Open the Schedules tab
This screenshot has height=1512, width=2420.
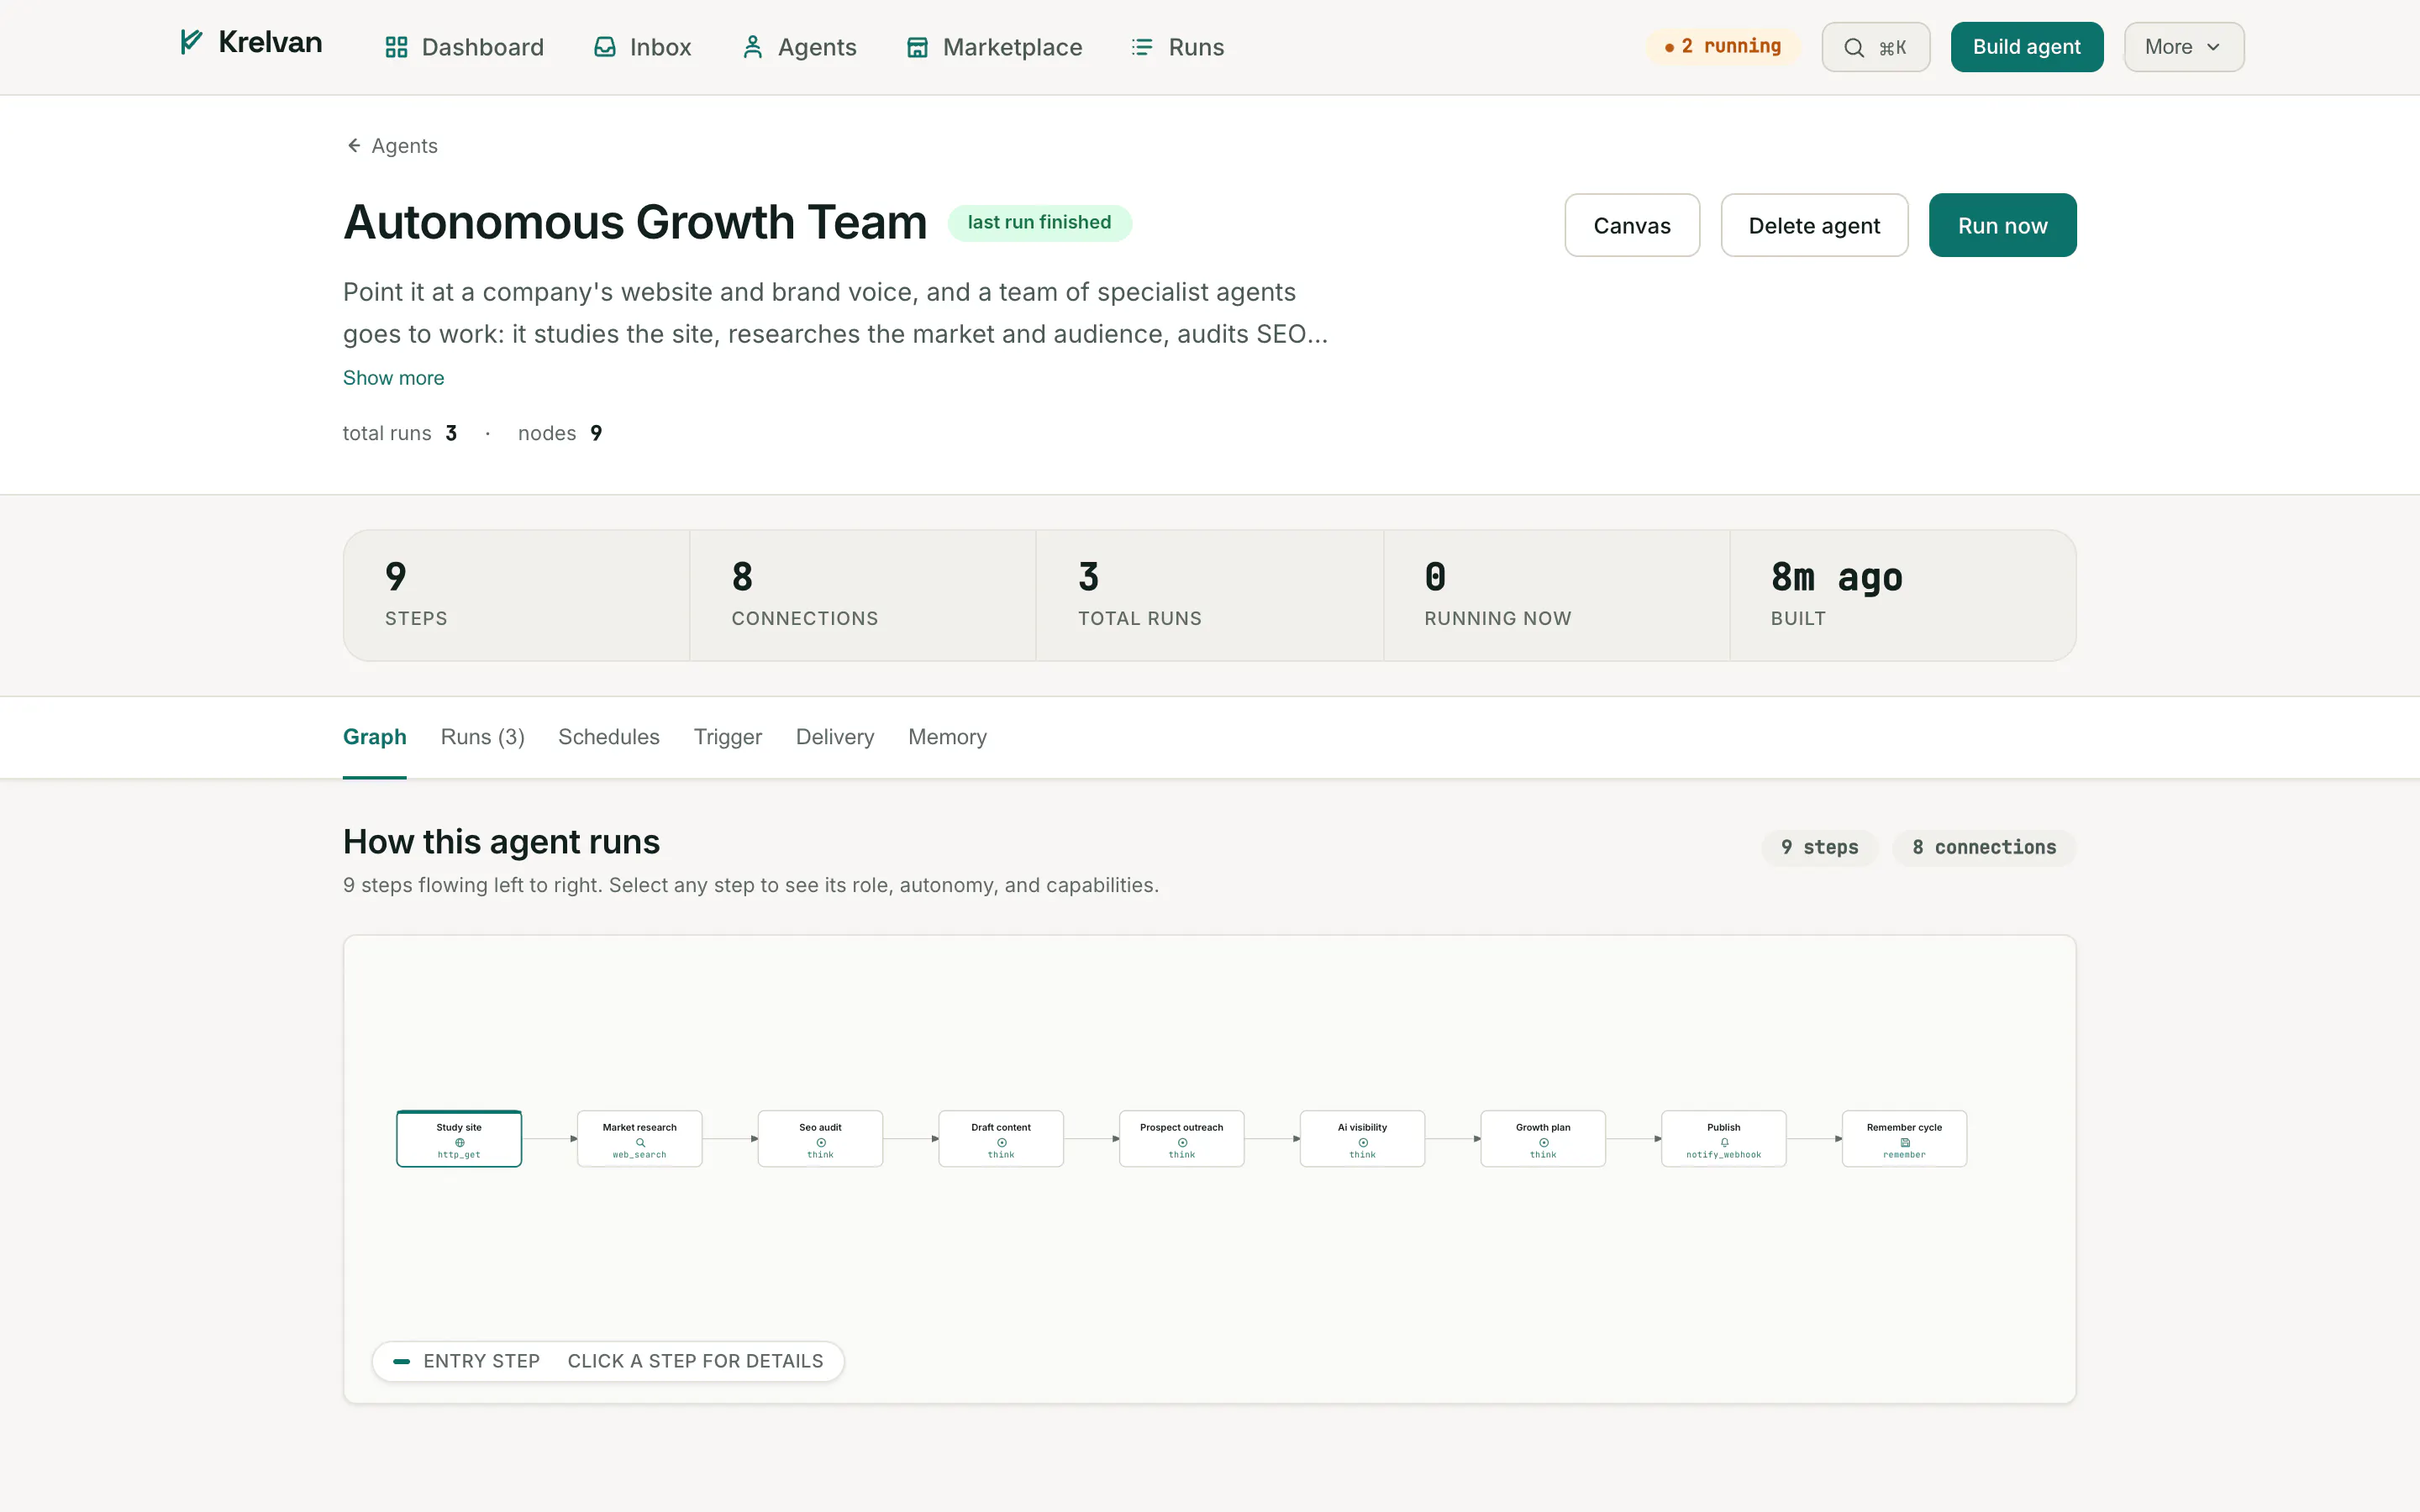[x=609, y=737]
